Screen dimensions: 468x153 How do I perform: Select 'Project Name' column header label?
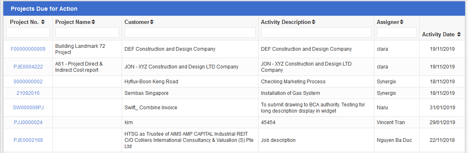tap(73, 22)
